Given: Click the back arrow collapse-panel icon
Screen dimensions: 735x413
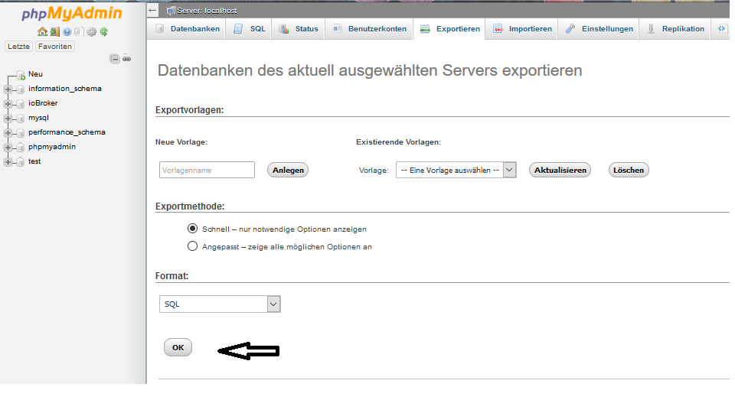Looking at the screenshot, I should click(152, 10).
